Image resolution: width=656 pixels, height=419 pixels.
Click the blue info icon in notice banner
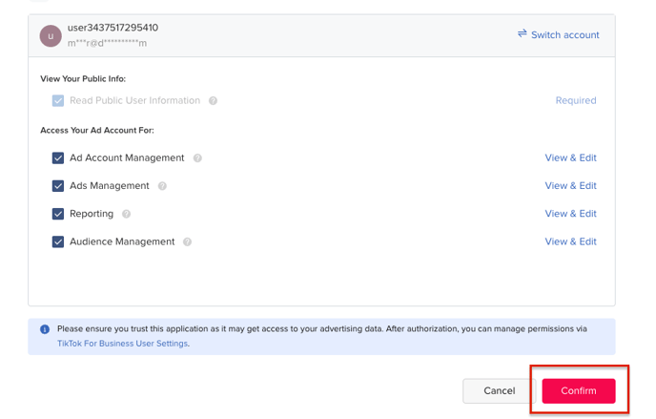pos(45,329)
